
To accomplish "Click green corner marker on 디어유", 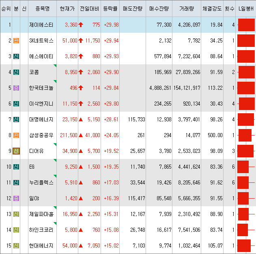I will click(x=55, y=144).
